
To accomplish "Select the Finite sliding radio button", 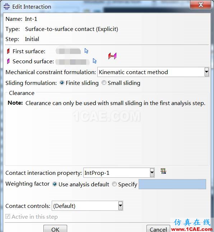I will pyautogui.click(x=62, y=83).
